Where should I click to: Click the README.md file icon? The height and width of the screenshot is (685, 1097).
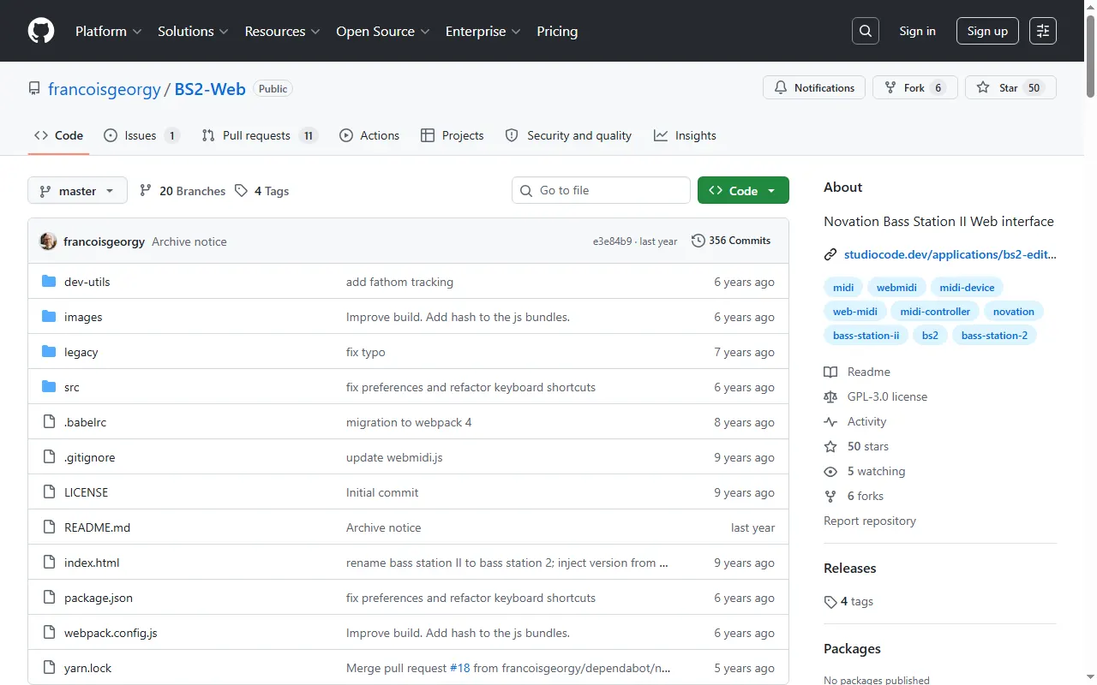click(49, 527)
